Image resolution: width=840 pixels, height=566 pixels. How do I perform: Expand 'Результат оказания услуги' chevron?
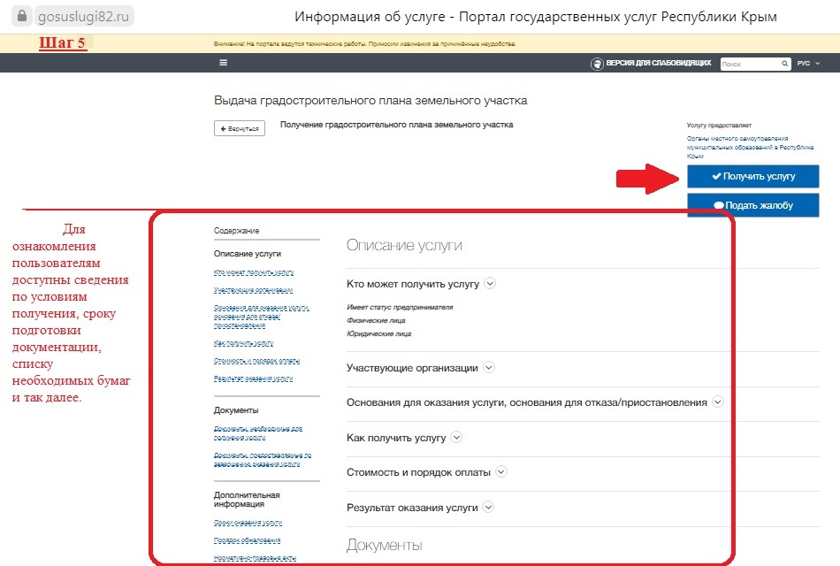(488, 508)
